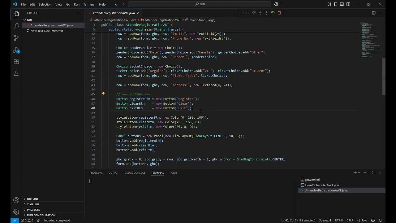The image size is (396, 223).
Task: Open terminal panel More Actions ellipsis
Action: pyautogui.click(x=364, y=173)
